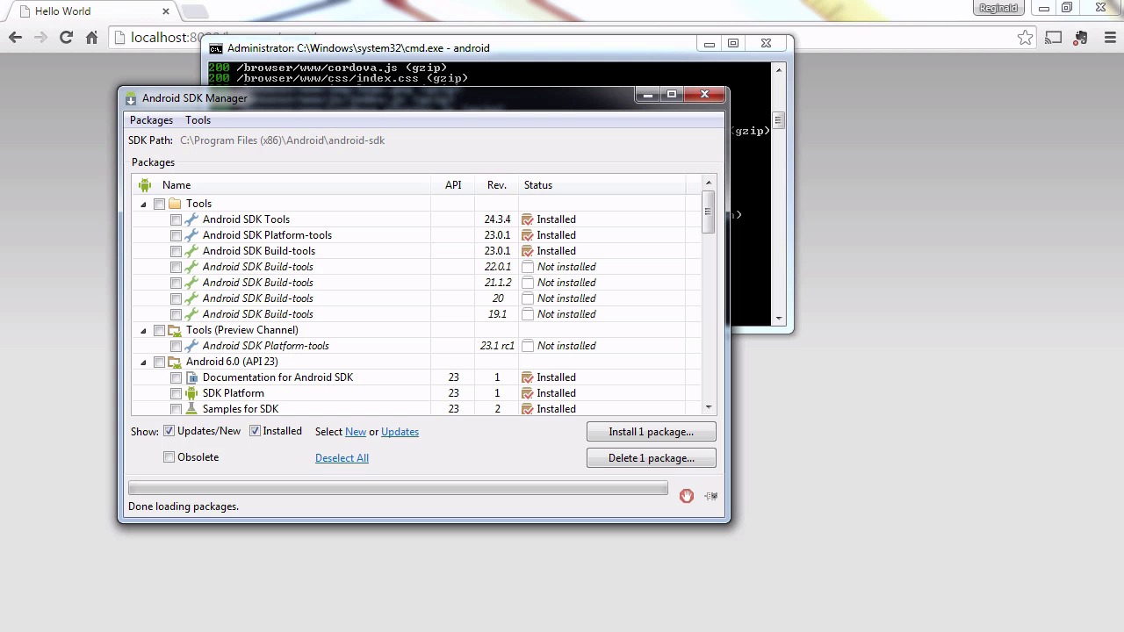The width and height of the screenshot is (1124, 632).
Task: Collapse the Tools (Preview Channel) group
Action: click(143, 330)
